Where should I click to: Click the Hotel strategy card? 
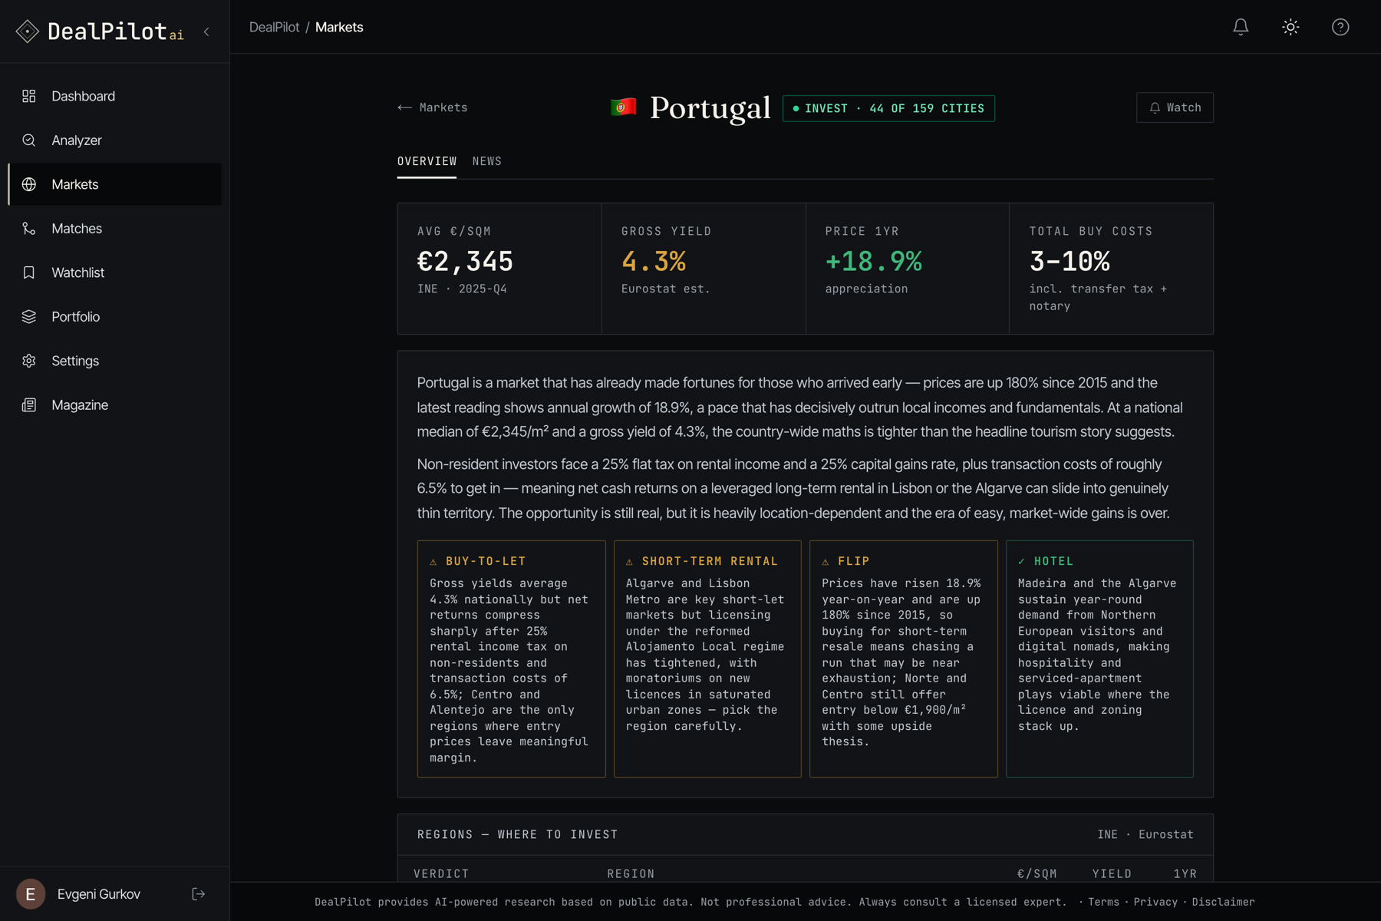coord(1099,659)
